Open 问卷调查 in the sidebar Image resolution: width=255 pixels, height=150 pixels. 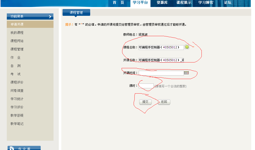click(x=17, y=91)
